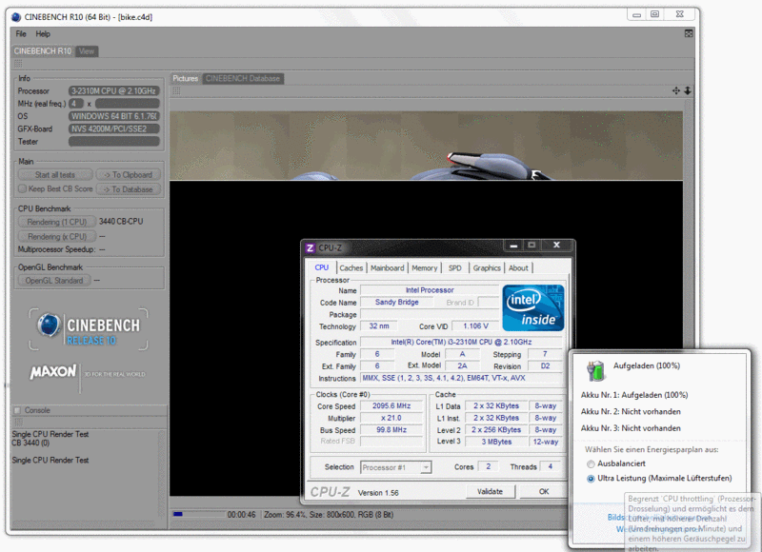The width and height of the screenshot is (762, 552).
Task: Run Rendering (1 CPU) benchmark
Action: (57, 222)
